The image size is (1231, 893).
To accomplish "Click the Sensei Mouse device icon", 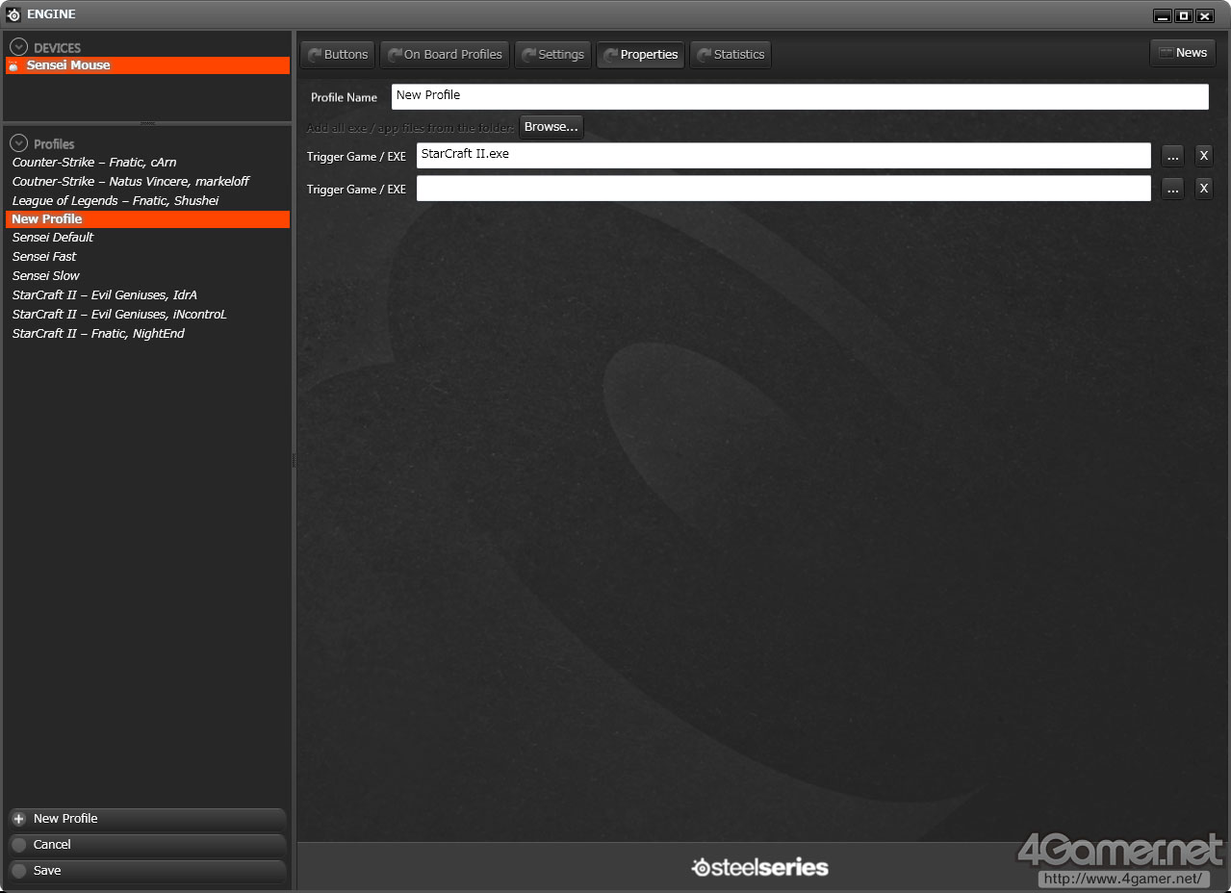I will click(x=13, y=65).
